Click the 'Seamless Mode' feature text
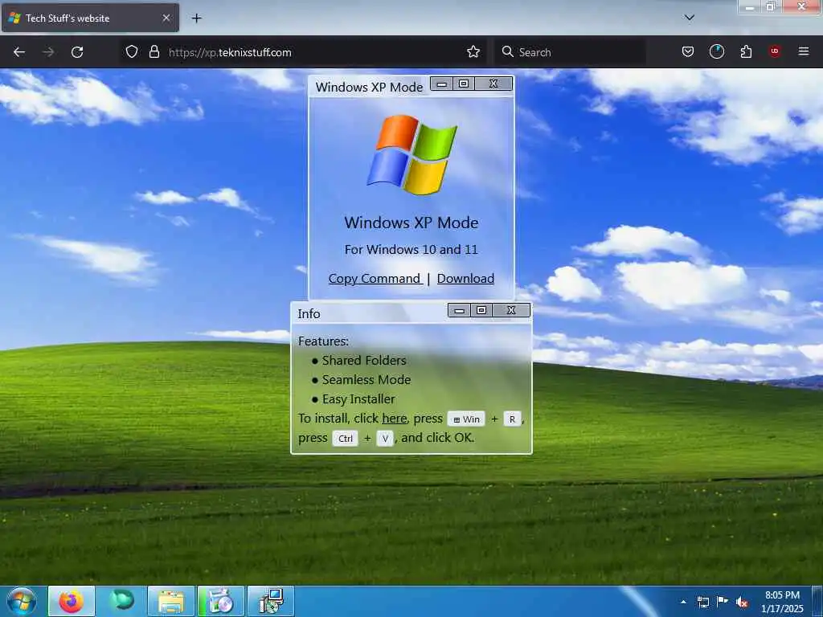The width and height of the screenshot is (823, 617). (366, 380)
